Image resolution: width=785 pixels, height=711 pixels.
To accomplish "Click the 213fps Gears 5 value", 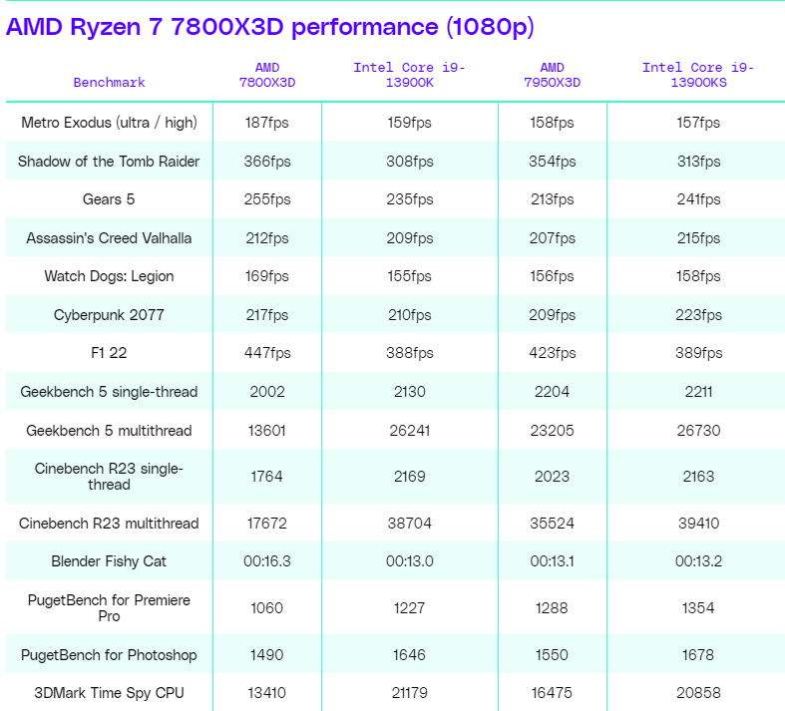I will [553, 199].
